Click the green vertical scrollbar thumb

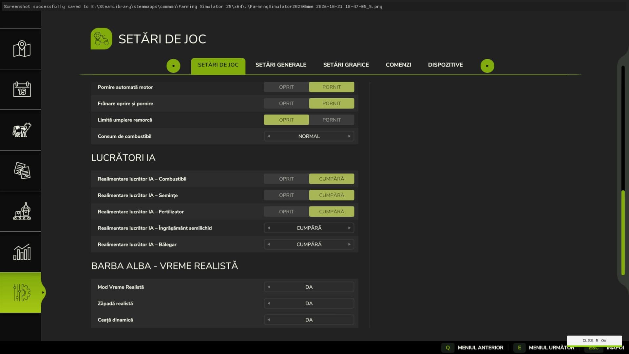pyautogui.click(x=623, y=233)
